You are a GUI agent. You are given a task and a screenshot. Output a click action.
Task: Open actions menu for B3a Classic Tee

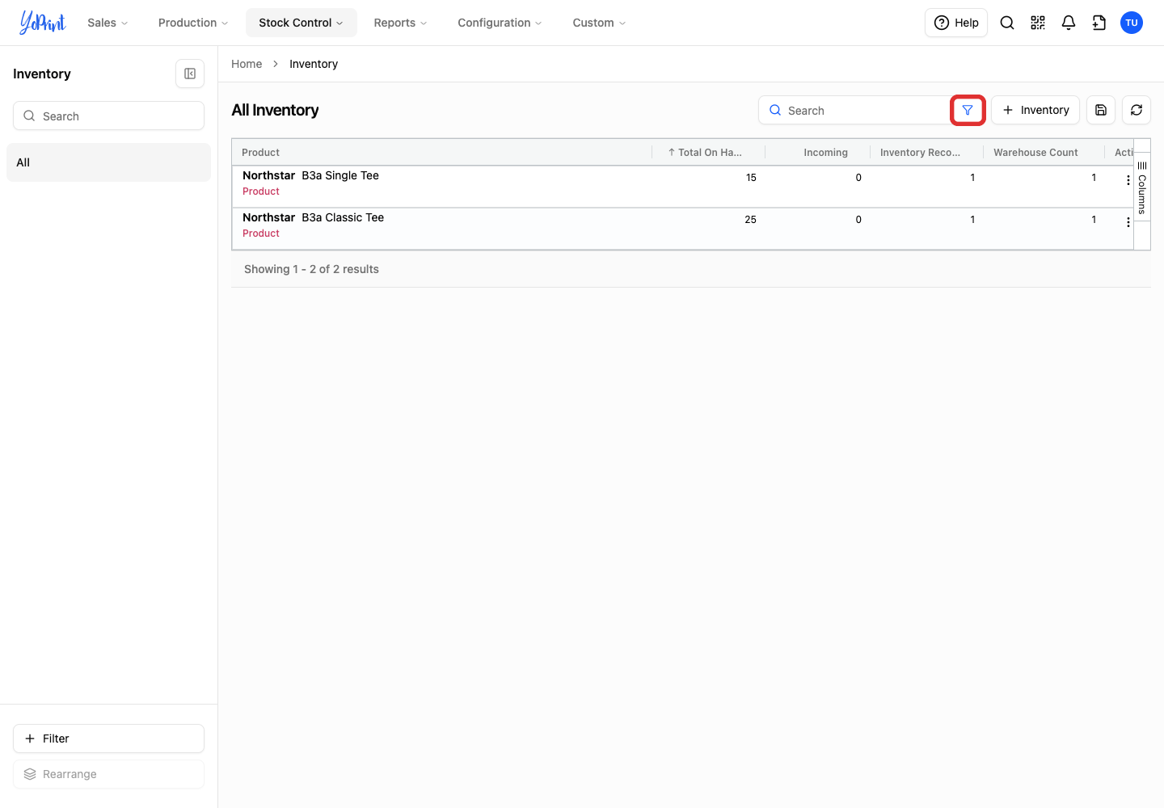[1128, 222]
